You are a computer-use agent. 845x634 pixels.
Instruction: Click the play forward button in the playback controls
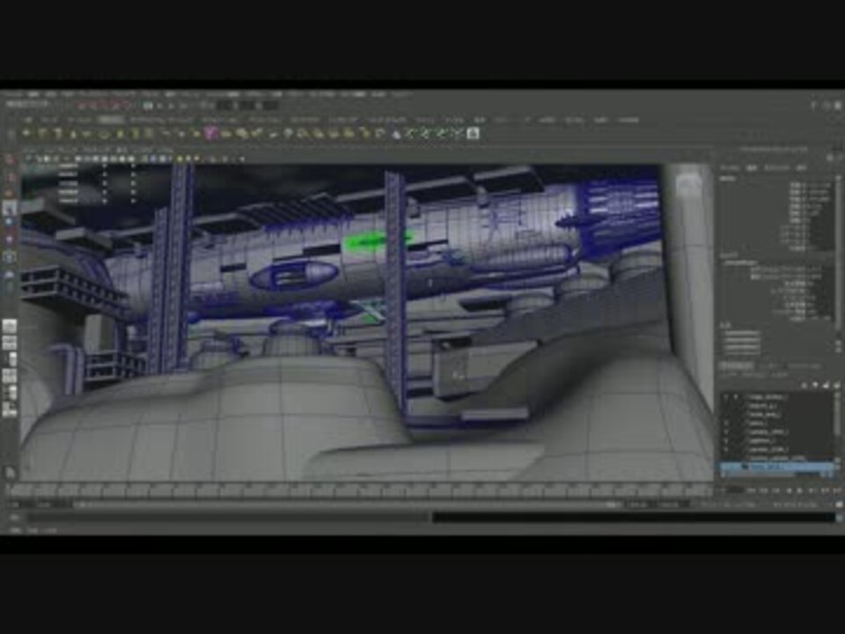coord(799,490)
